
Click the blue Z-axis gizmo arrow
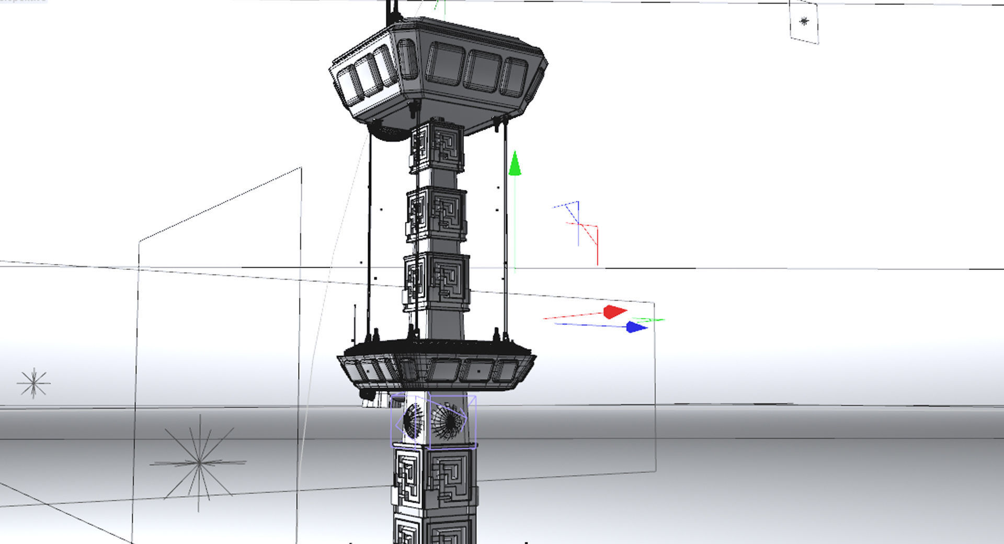(x=637, y=327)
